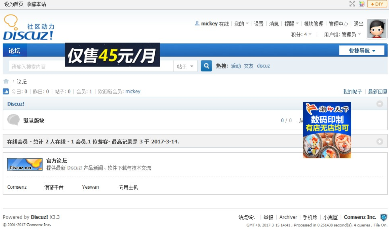The image size is (389, 229).
Task: Click the Yeswan friend link
Action: (91, 187)
